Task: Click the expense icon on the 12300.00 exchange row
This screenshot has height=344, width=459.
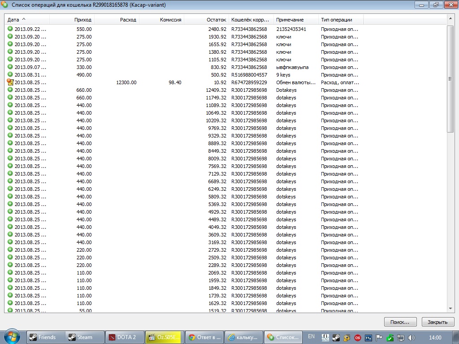Action: pyautogui.click(x=10, y=82)
